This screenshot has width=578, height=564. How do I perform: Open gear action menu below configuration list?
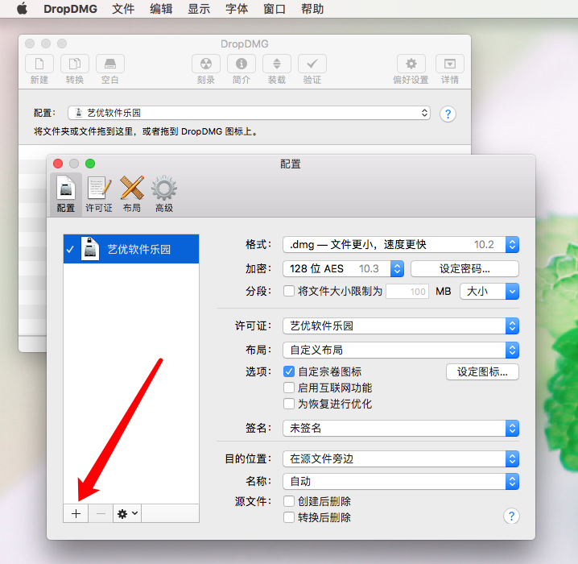click(x=127, y=513)
